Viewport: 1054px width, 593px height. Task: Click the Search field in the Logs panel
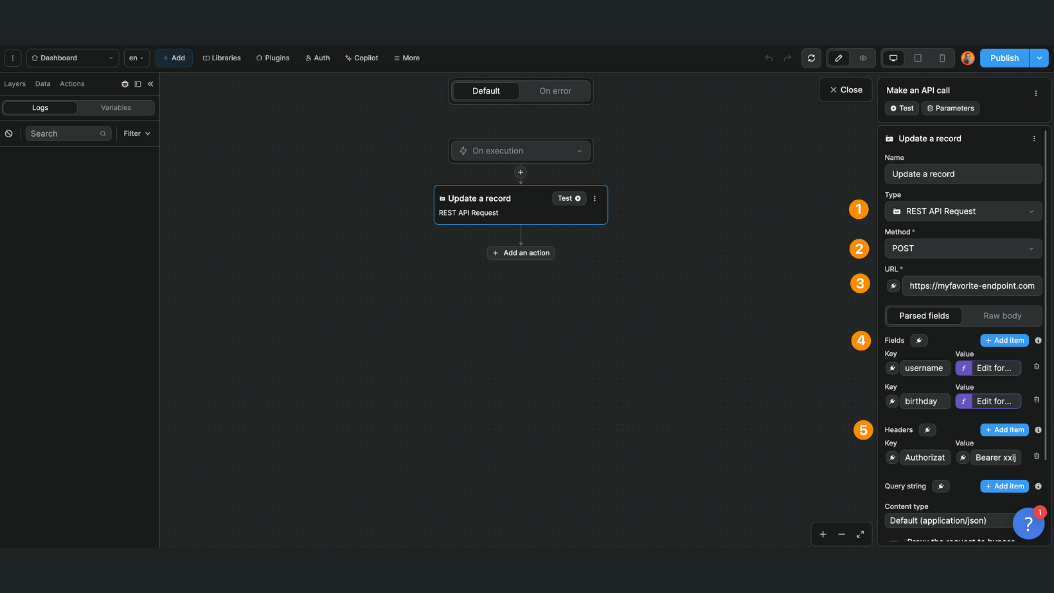click(64, 133)
